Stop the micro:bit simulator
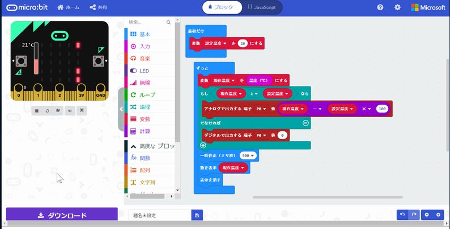This screenshot has width=450, height=229. pyautogui.click(x=36, y=111)
